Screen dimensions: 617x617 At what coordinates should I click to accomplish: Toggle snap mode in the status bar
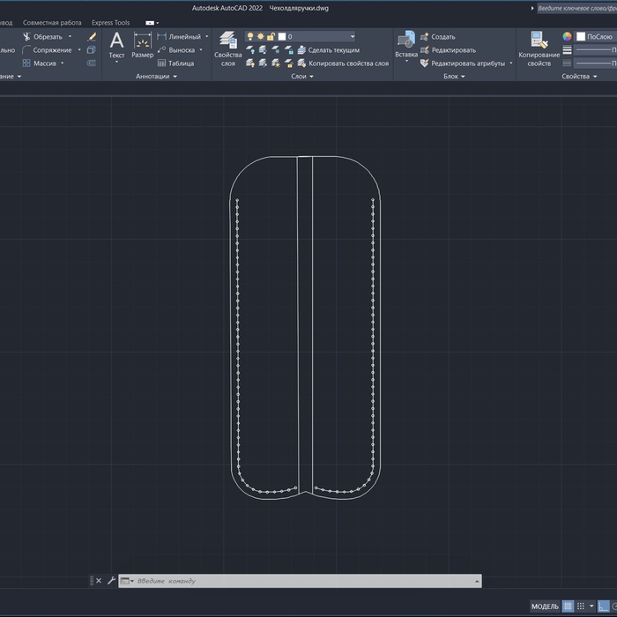[581, 606]
